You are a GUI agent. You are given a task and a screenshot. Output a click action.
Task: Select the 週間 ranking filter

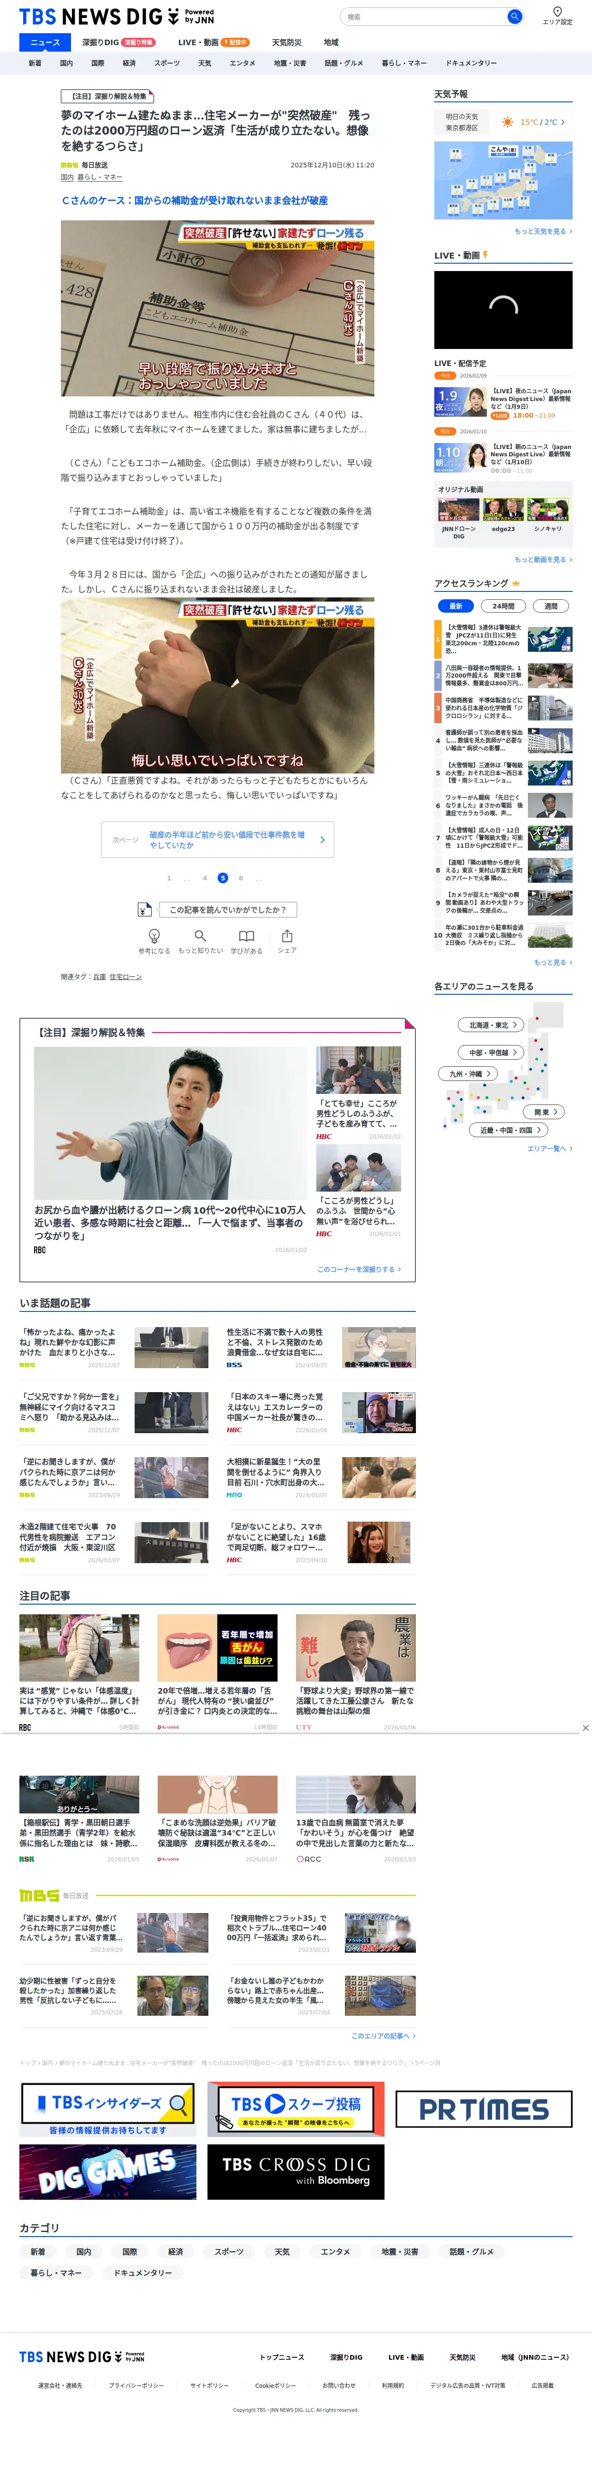551,606
